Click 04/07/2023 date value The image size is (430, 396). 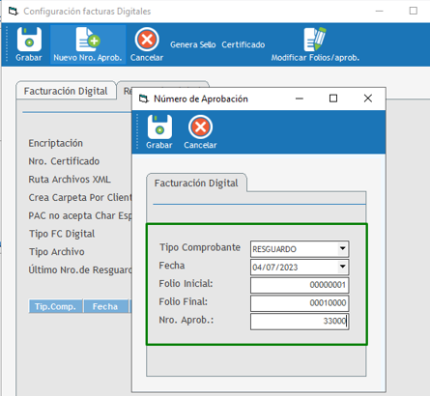click(x=275, y=268)
